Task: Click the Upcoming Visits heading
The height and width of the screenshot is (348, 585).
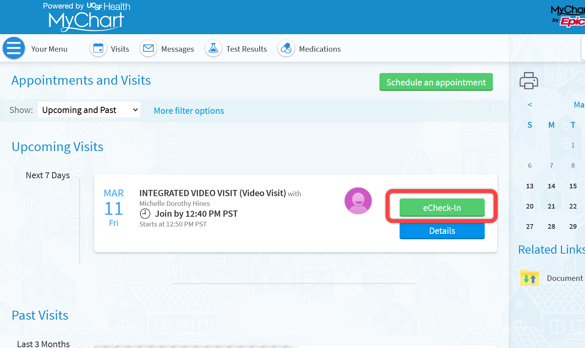Action: click(x=58, y=147)
